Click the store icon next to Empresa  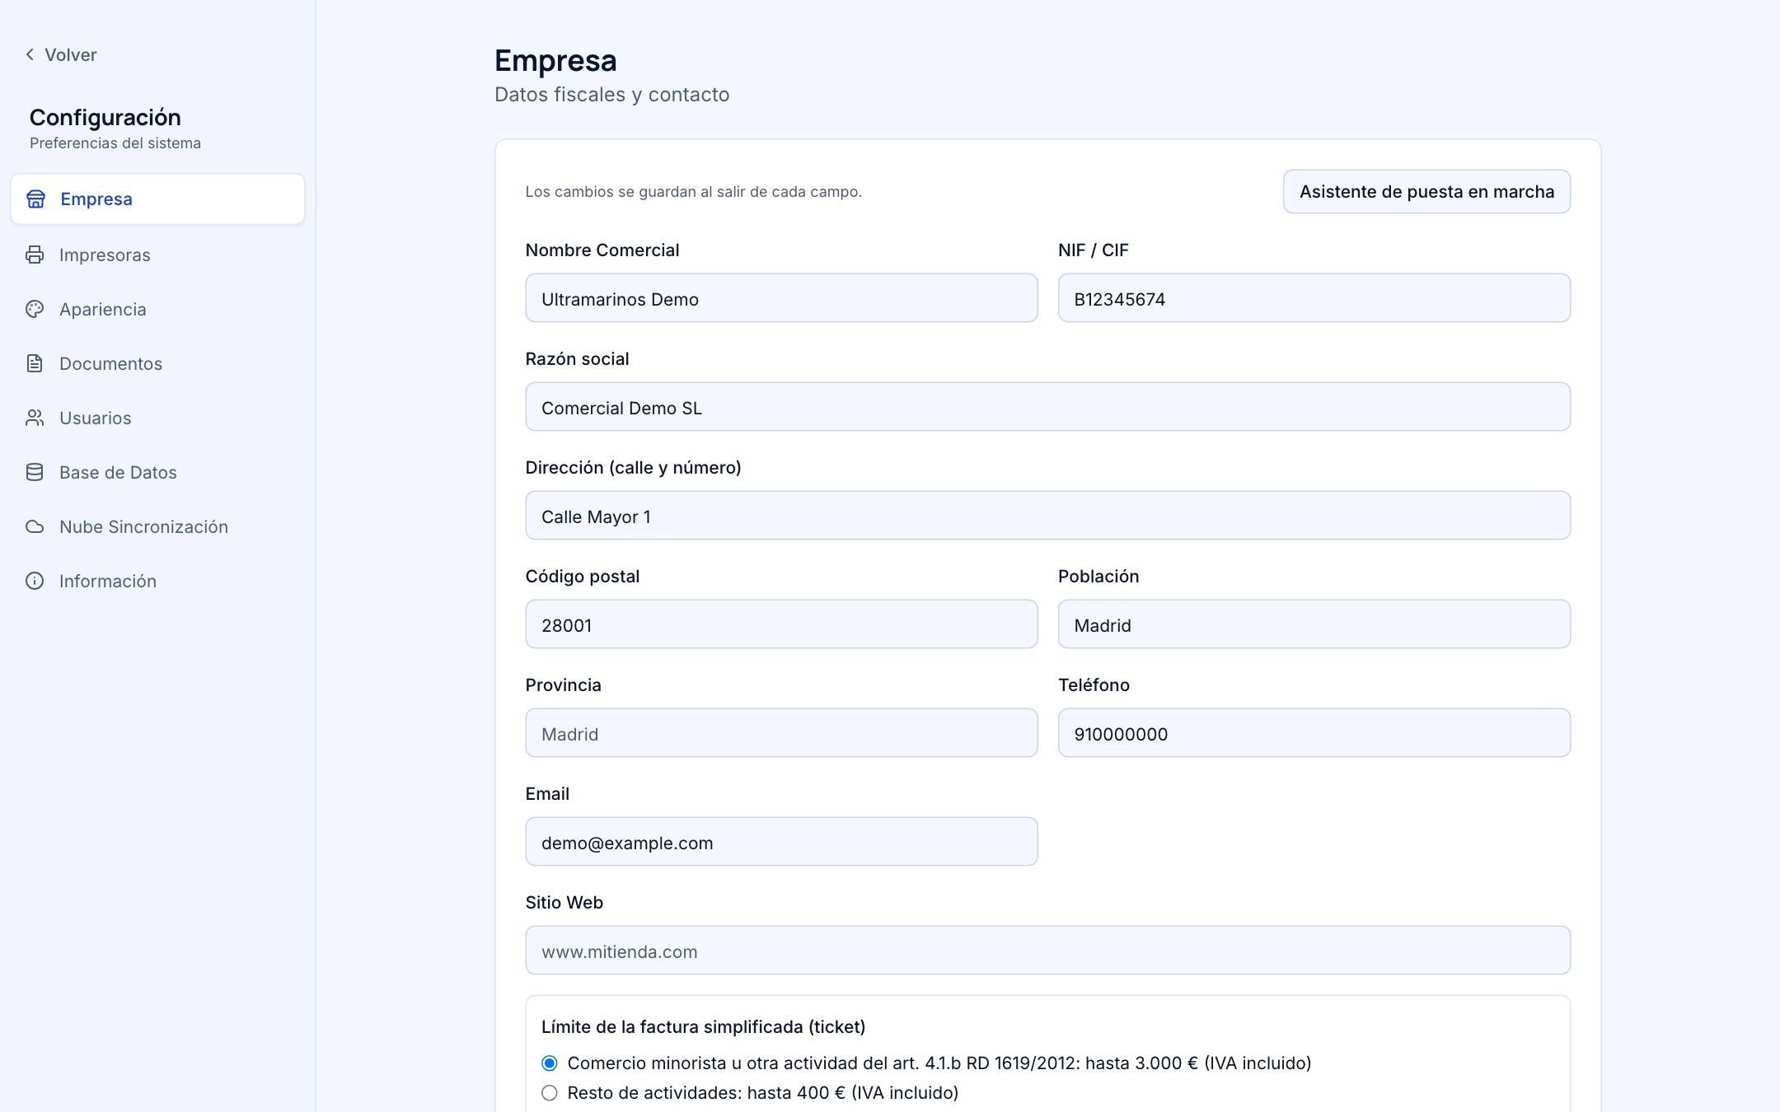click(35, 199)
